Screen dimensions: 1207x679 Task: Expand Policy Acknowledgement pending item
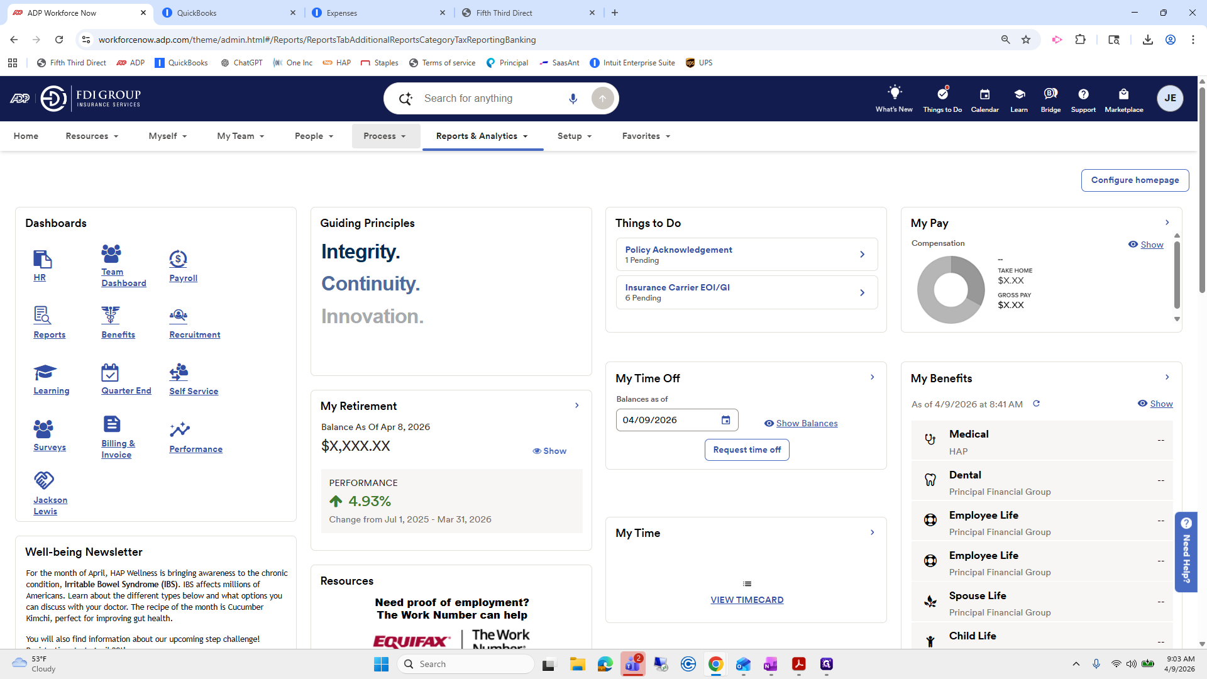746,254
